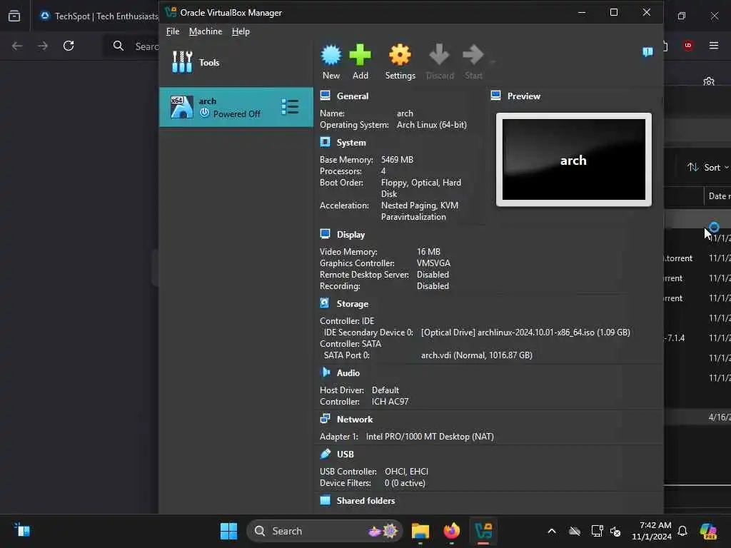Click the arch preview thumbnail

[x=573, y=159]
